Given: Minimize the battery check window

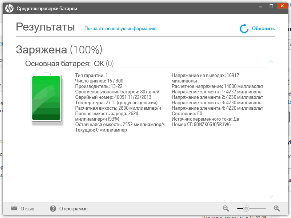Looking at the screenshot, I should [260, 6].
